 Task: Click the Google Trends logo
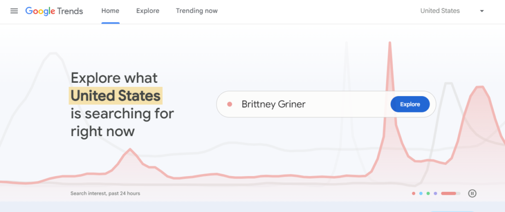[54, 11]
